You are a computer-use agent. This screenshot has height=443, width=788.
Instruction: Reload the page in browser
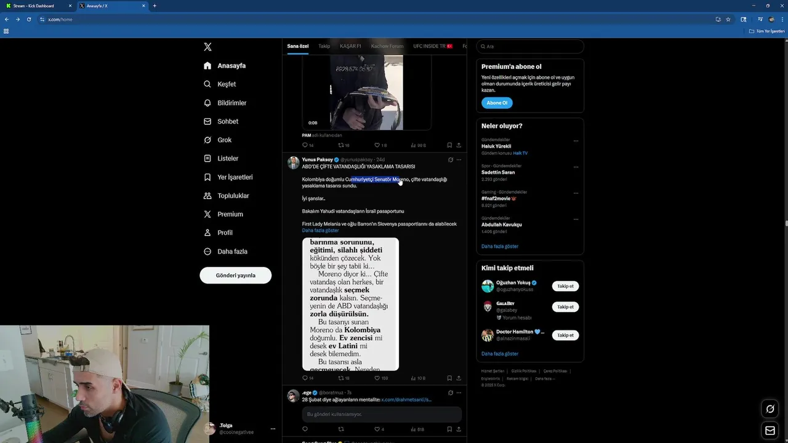pyautogui.click(x=28, y=19)
